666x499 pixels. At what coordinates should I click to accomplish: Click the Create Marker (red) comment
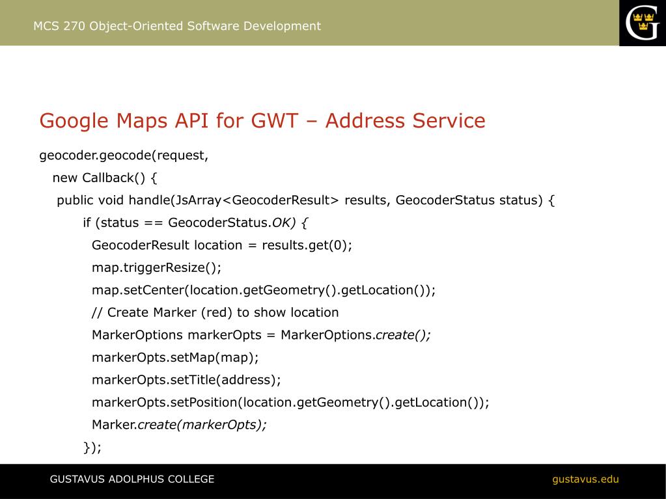pyautogui.click(x=215, y=313)
